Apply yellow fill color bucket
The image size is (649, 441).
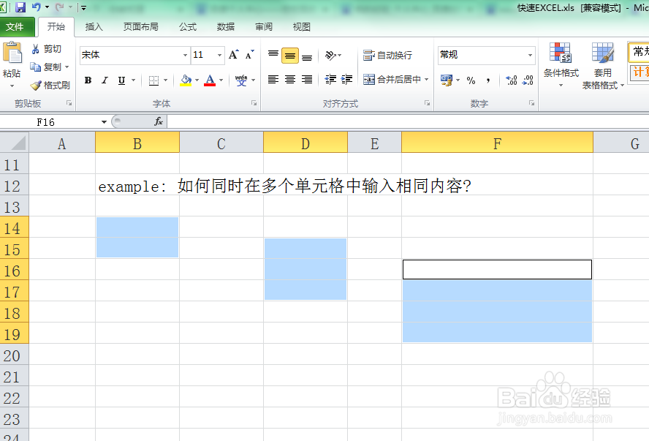click(x=186, y=80)
